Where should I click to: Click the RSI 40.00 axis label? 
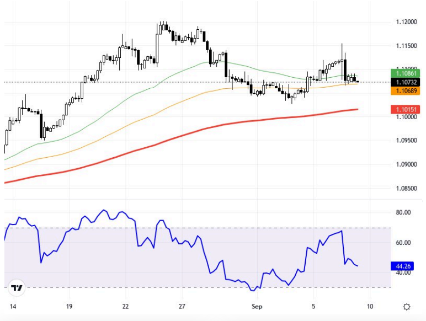pyautogui.click(x=403, y=272)
